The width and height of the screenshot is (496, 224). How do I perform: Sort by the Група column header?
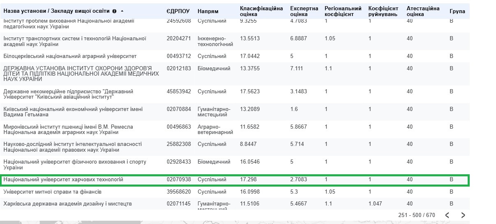point(457,11)
